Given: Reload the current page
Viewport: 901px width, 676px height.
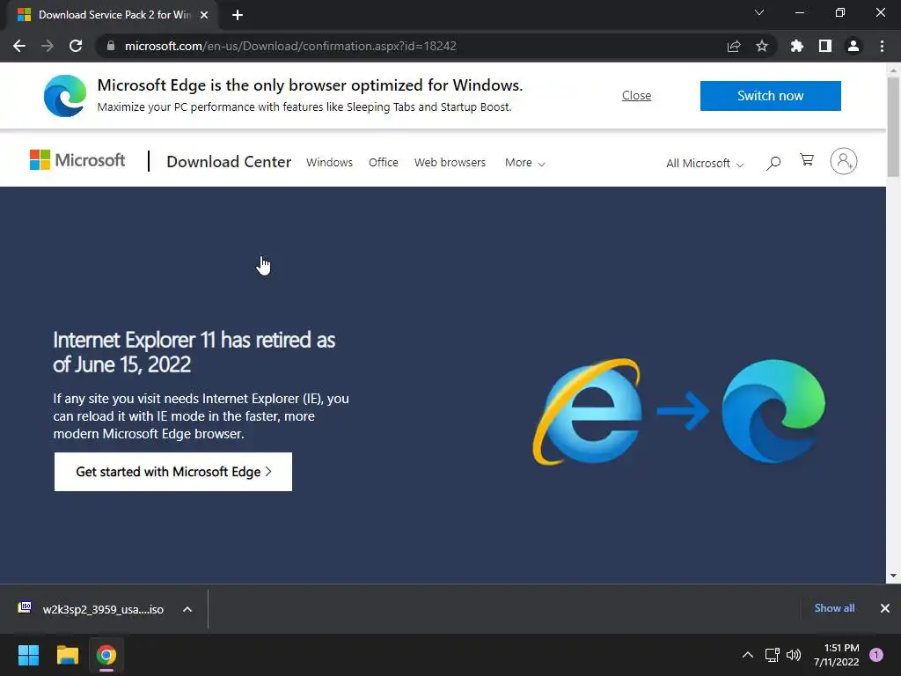Looking at the screenshot, I should 76,46.
